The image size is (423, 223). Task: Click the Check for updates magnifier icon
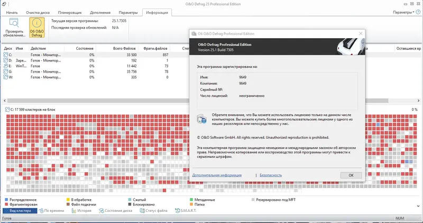[14, 23]
